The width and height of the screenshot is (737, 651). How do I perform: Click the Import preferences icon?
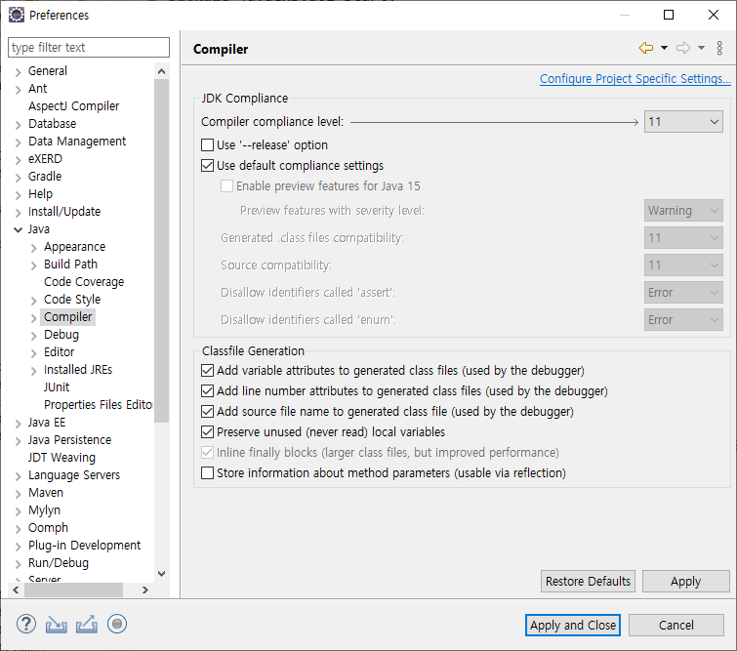pos(56,625)
